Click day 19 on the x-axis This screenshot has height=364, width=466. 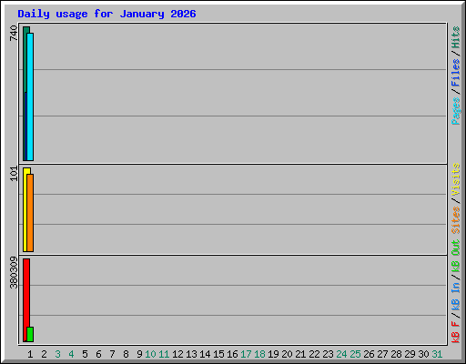click(x=273, y=354)
